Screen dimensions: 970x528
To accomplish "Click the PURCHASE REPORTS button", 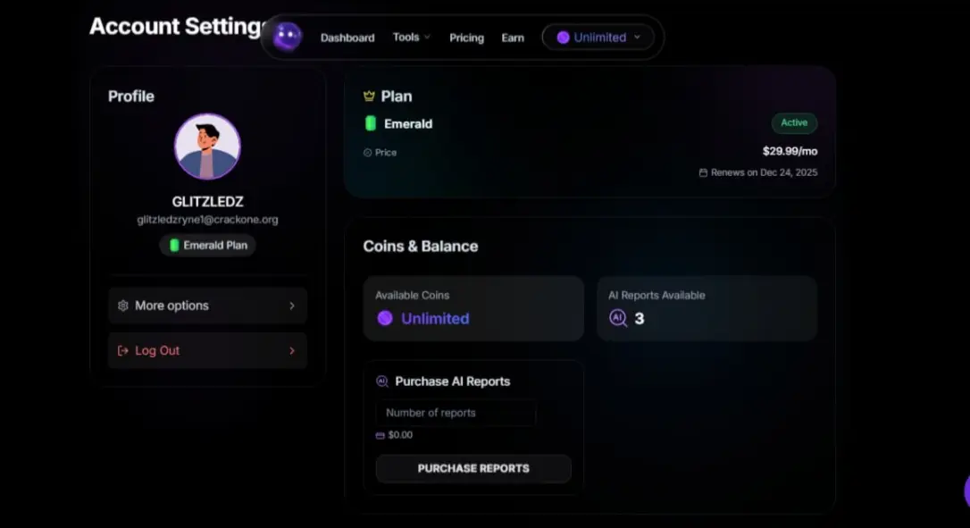I will (473, 468).
